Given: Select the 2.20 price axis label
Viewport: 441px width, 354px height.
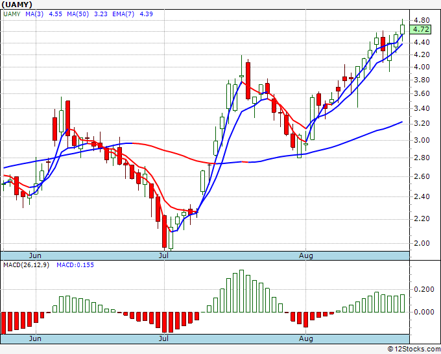Looking at the screenshot, I should [x=422, y=218].
